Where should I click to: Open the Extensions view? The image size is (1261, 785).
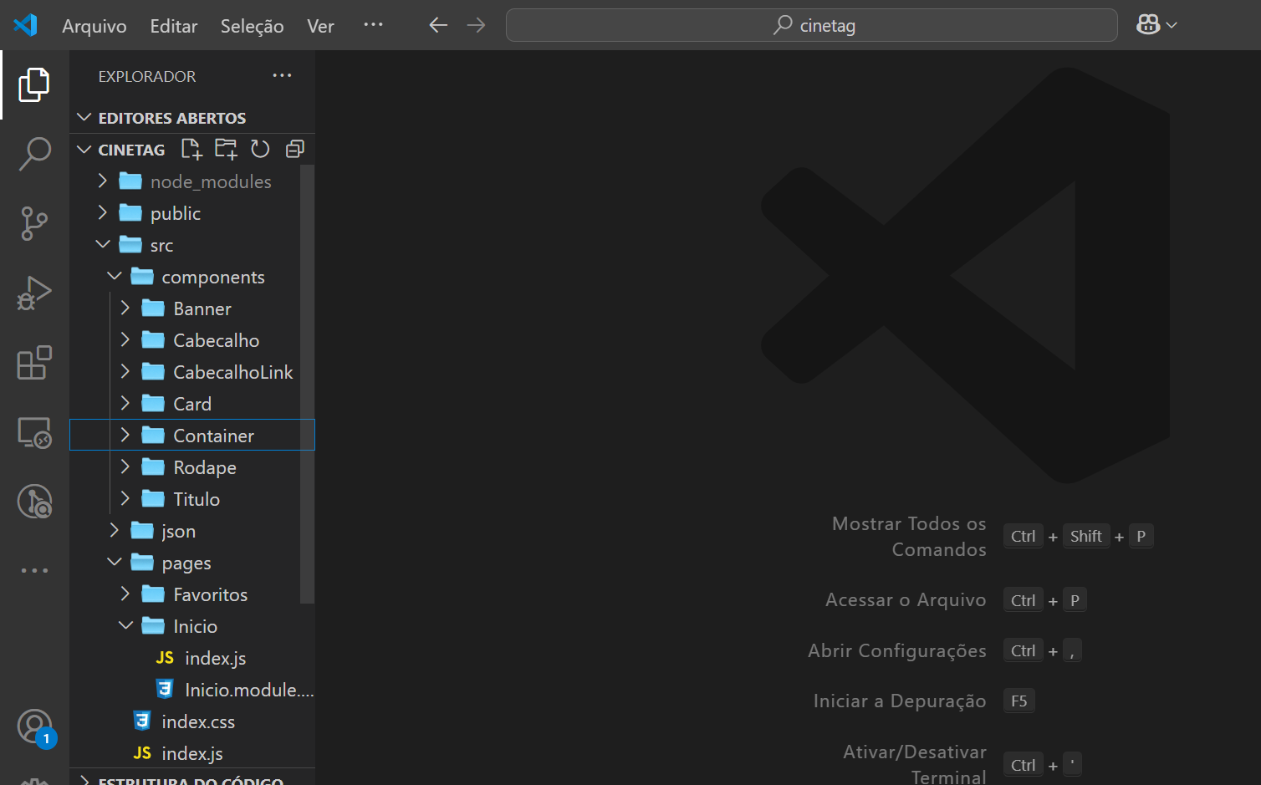tap(34, 363)
